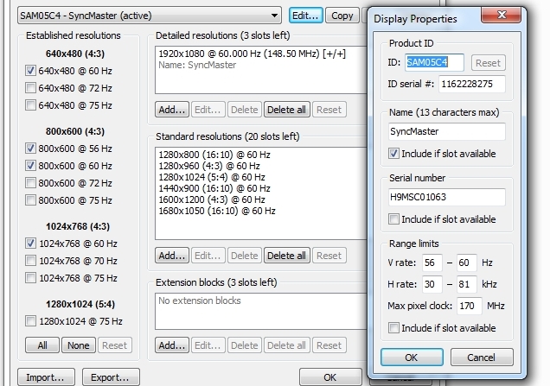Click Add... under Extension blocks
The width and height of the screenshot is (550, 386).
click(172, 345)
